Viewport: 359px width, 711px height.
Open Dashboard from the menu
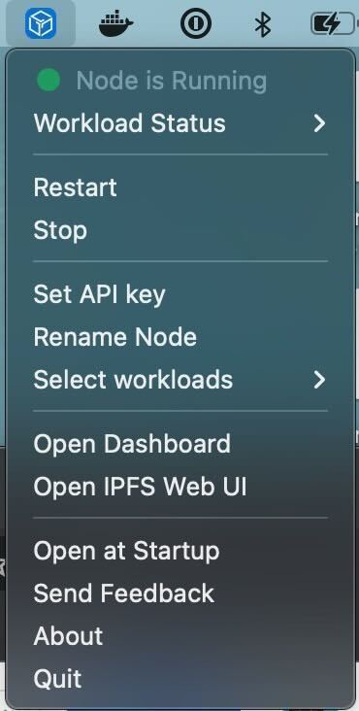180,445
